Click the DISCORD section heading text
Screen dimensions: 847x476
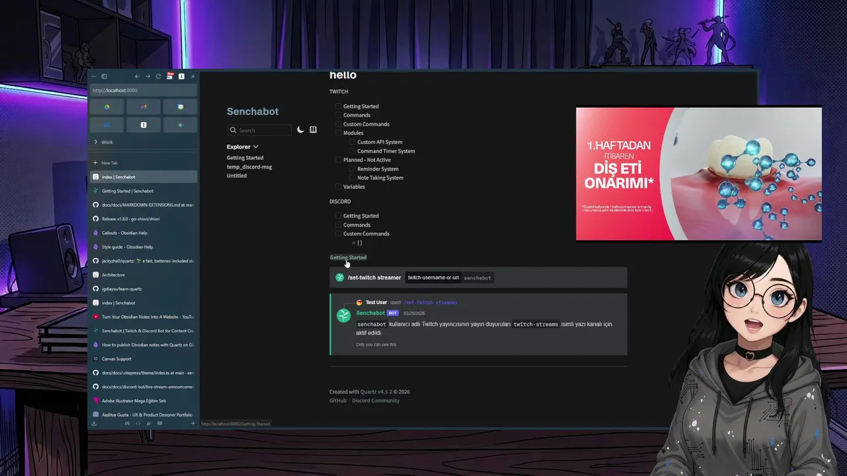coord(340,201)
